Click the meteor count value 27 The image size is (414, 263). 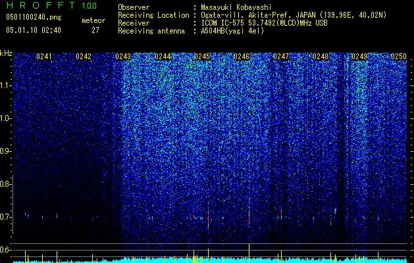[95, 30]
